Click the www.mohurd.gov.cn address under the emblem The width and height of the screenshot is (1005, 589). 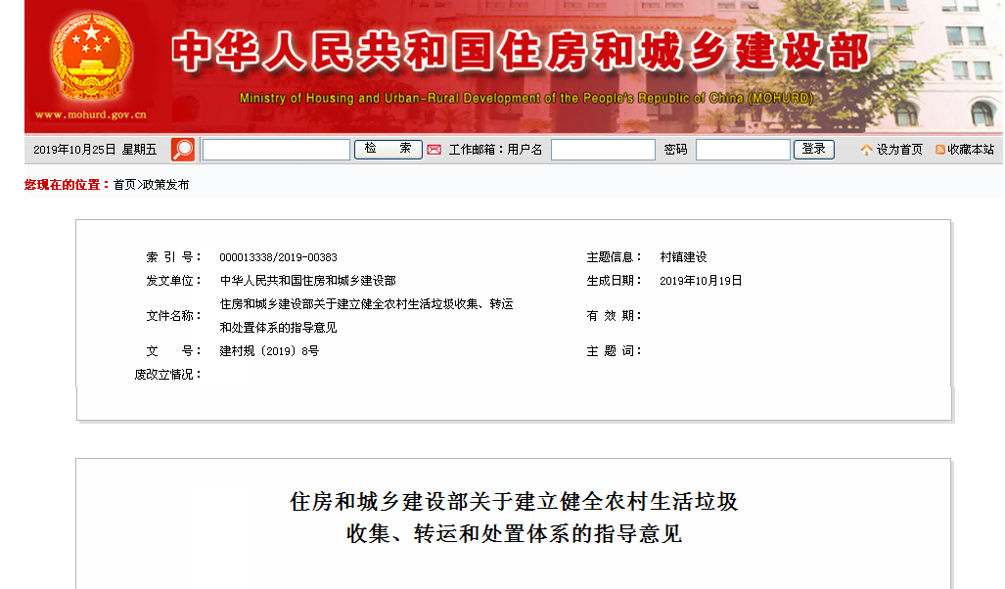pos(91,115)
